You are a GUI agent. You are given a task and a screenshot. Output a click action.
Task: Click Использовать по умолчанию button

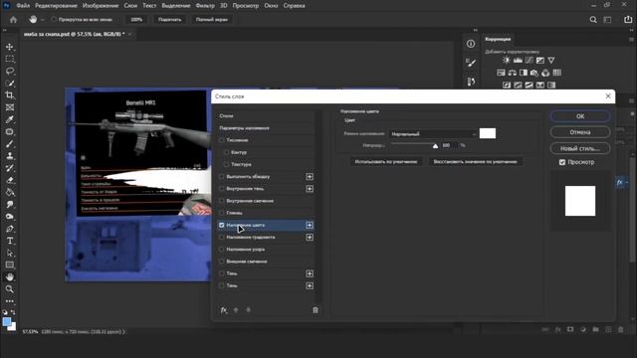tap(386, 161)
